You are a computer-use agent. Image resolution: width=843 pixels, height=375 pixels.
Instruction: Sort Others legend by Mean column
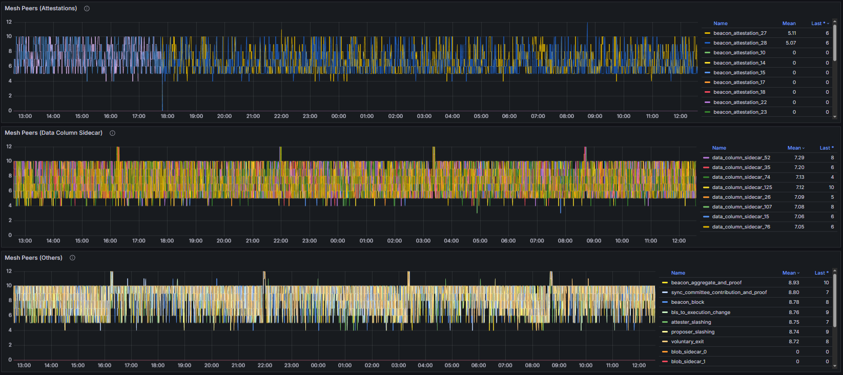[790, 273]
